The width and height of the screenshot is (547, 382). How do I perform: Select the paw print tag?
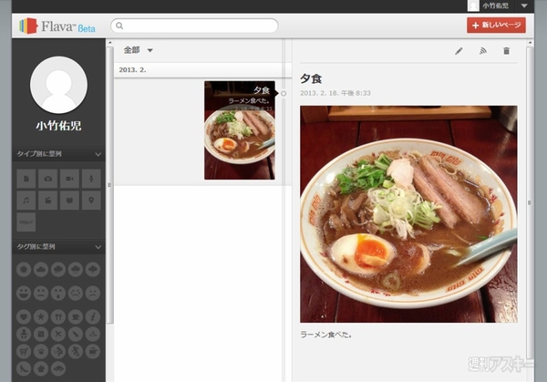click(x=41, y=351)
